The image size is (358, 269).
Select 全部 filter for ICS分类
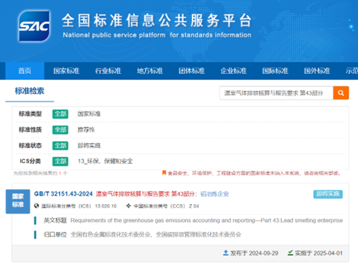pos(60,161)
